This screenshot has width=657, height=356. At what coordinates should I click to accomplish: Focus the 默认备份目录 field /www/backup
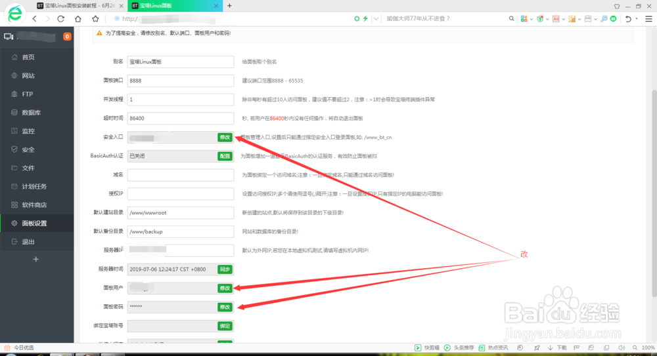pos(181,231)
